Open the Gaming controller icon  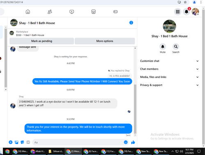point(116,12)
